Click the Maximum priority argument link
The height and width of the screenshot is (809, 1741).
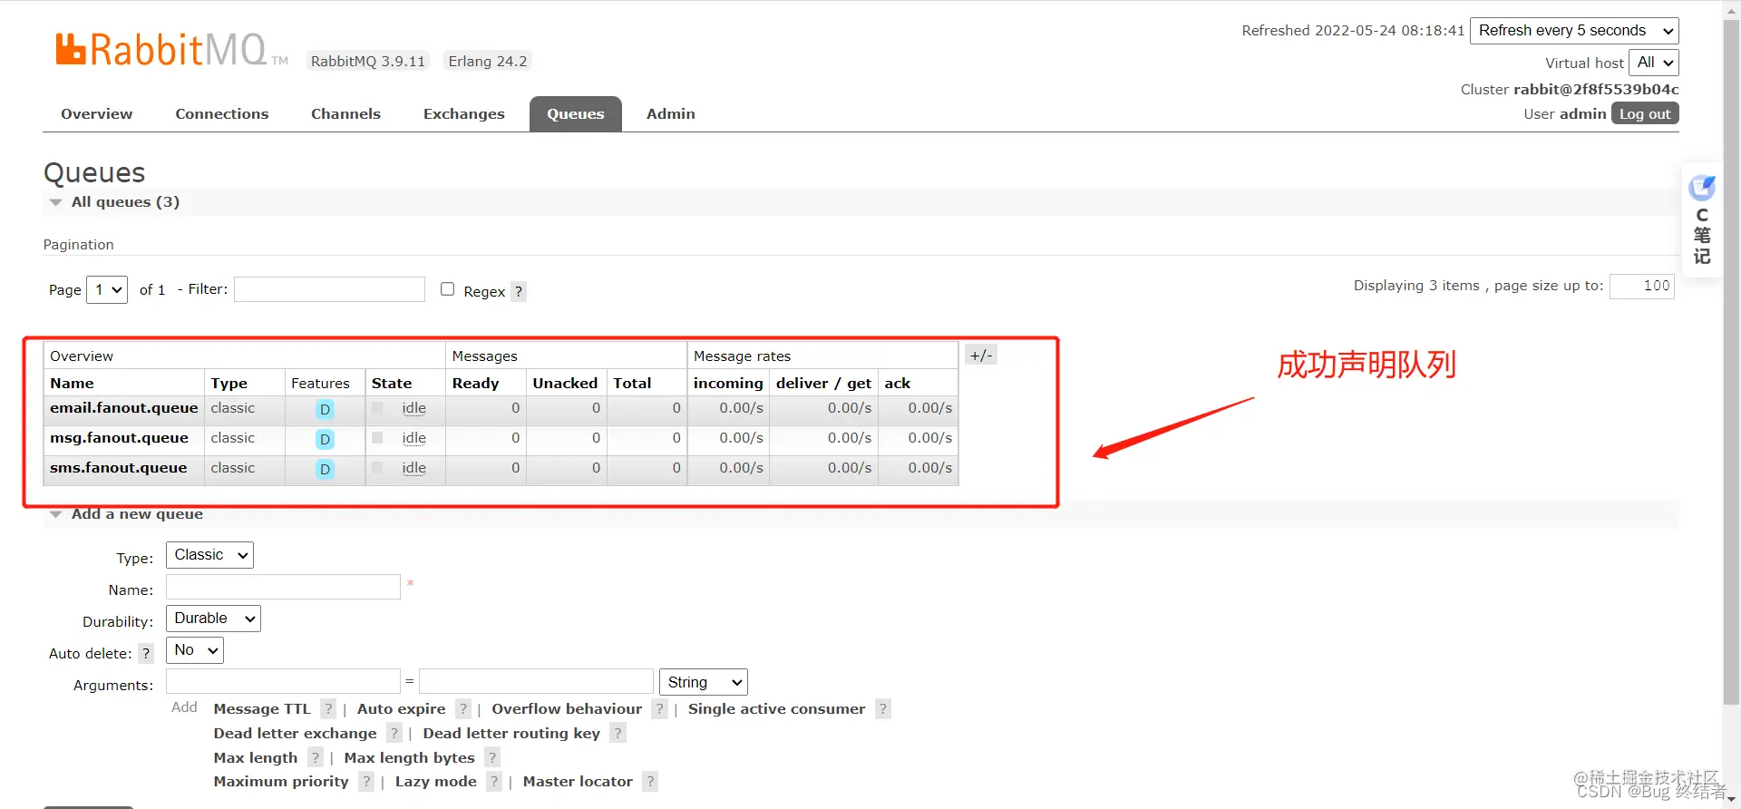click(x=281, y=782)
